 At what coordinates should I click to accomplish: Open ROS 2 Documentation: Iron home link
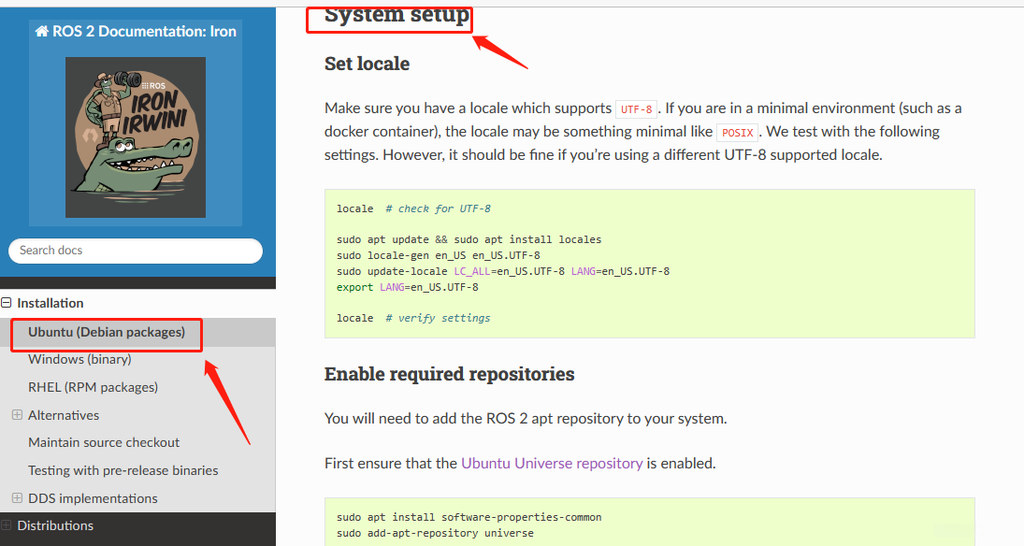[x=136, y=32]
